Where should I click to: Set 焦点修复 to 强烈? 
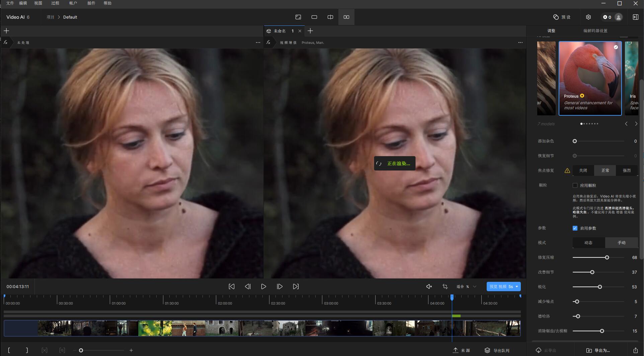627,170
